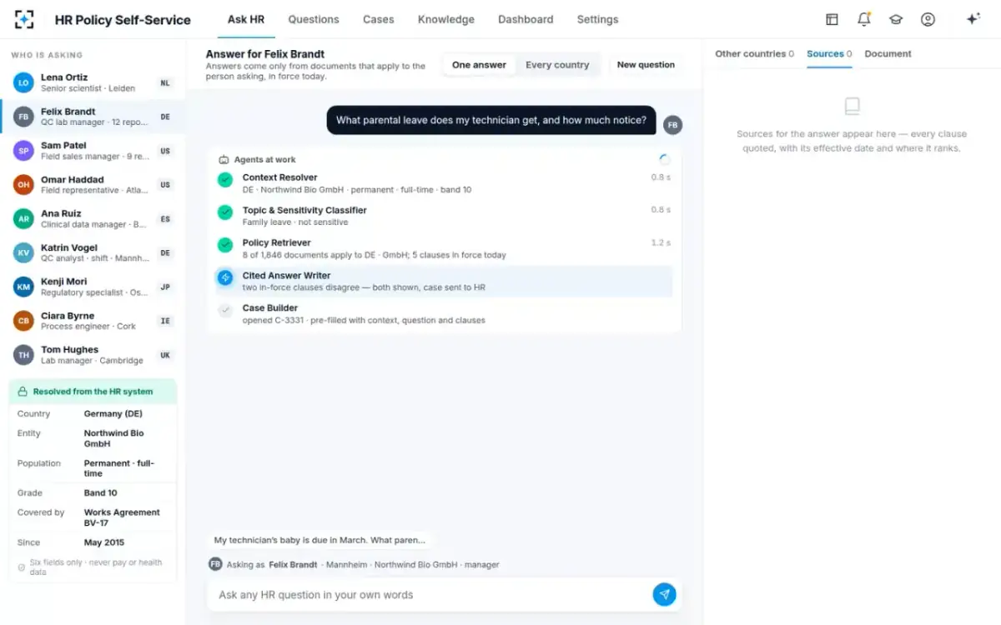Open the Questions tab
The image size is (1001, 625).
coord(314,19)
